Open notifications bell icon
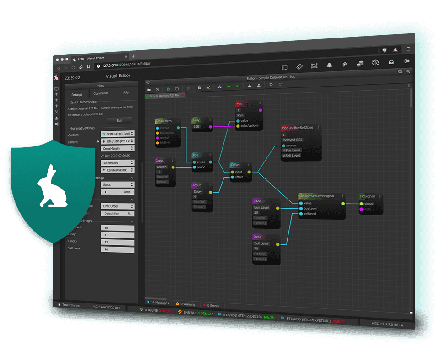This screenshot has height=346, width=435. (329, 65)
